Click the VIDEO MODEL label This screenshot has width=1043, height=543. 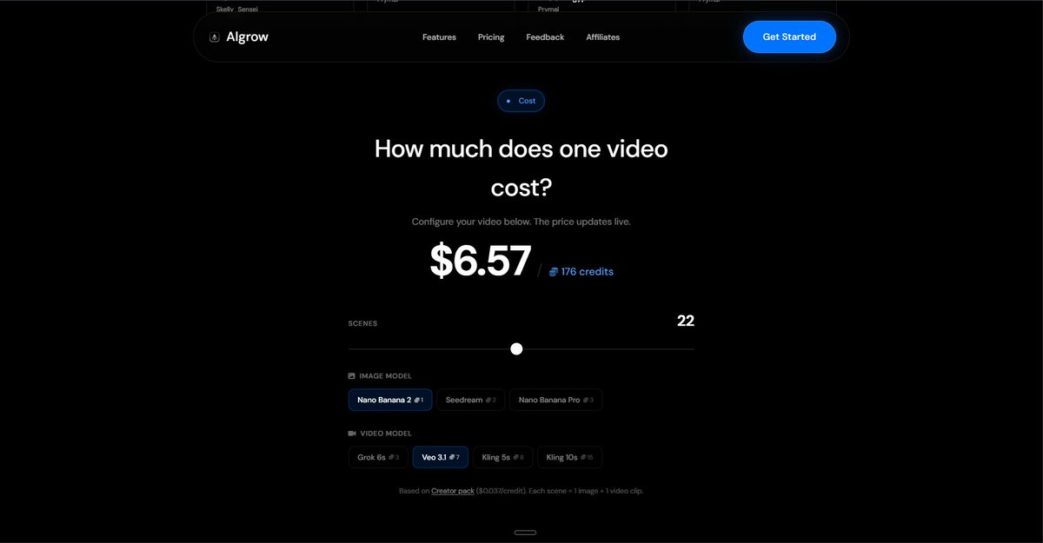pyautogui.click(x=386, y=434)
